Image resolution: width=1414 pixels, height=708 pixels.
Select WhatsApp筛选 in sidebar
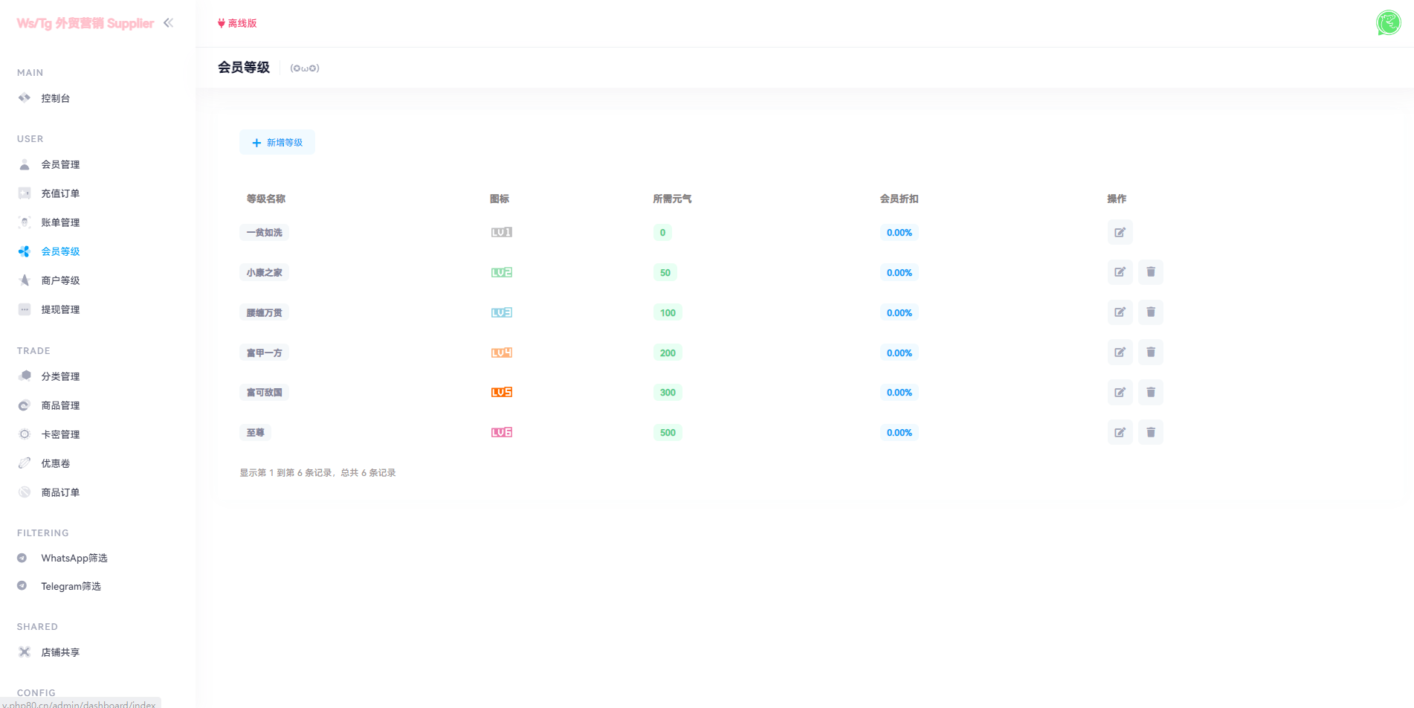(74, 558)
